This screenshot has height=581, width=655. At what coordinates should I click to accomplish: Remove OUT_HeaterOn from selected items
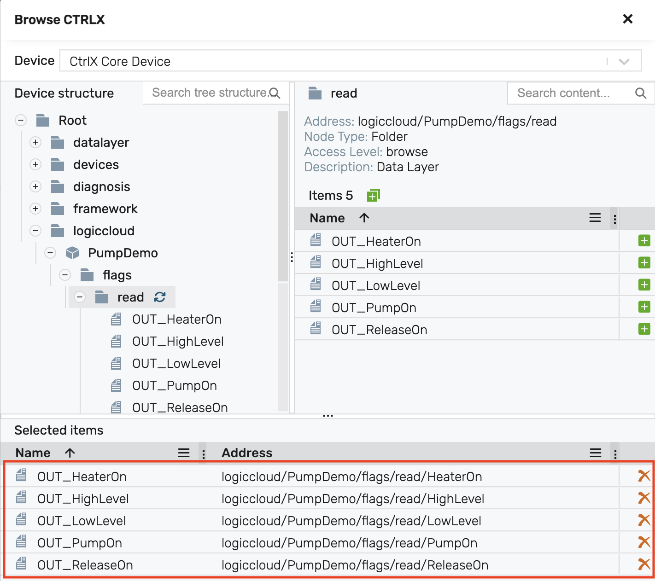point(644,476)
